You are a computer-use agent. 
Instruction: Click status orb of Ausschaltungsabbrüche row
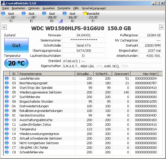[x=7, y=120]
